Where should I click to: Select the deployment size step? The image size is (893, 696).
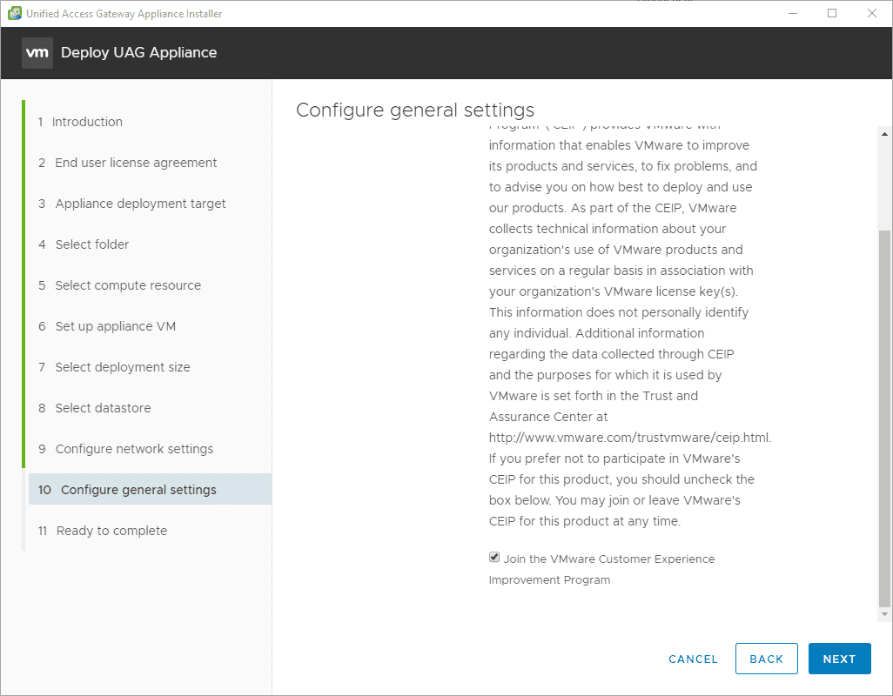tap(123, 367)
